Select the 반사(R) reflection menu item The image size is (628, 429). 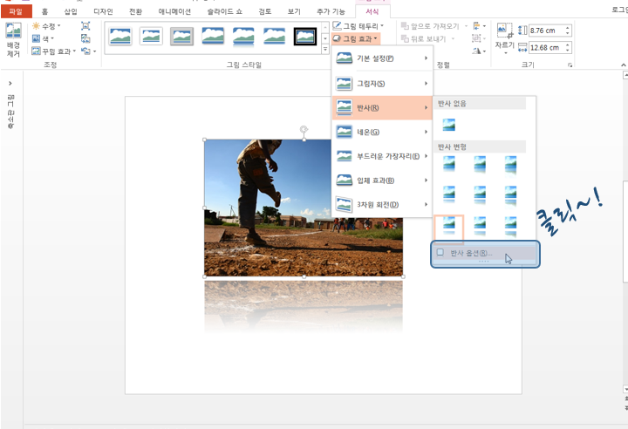click(382, 107)
